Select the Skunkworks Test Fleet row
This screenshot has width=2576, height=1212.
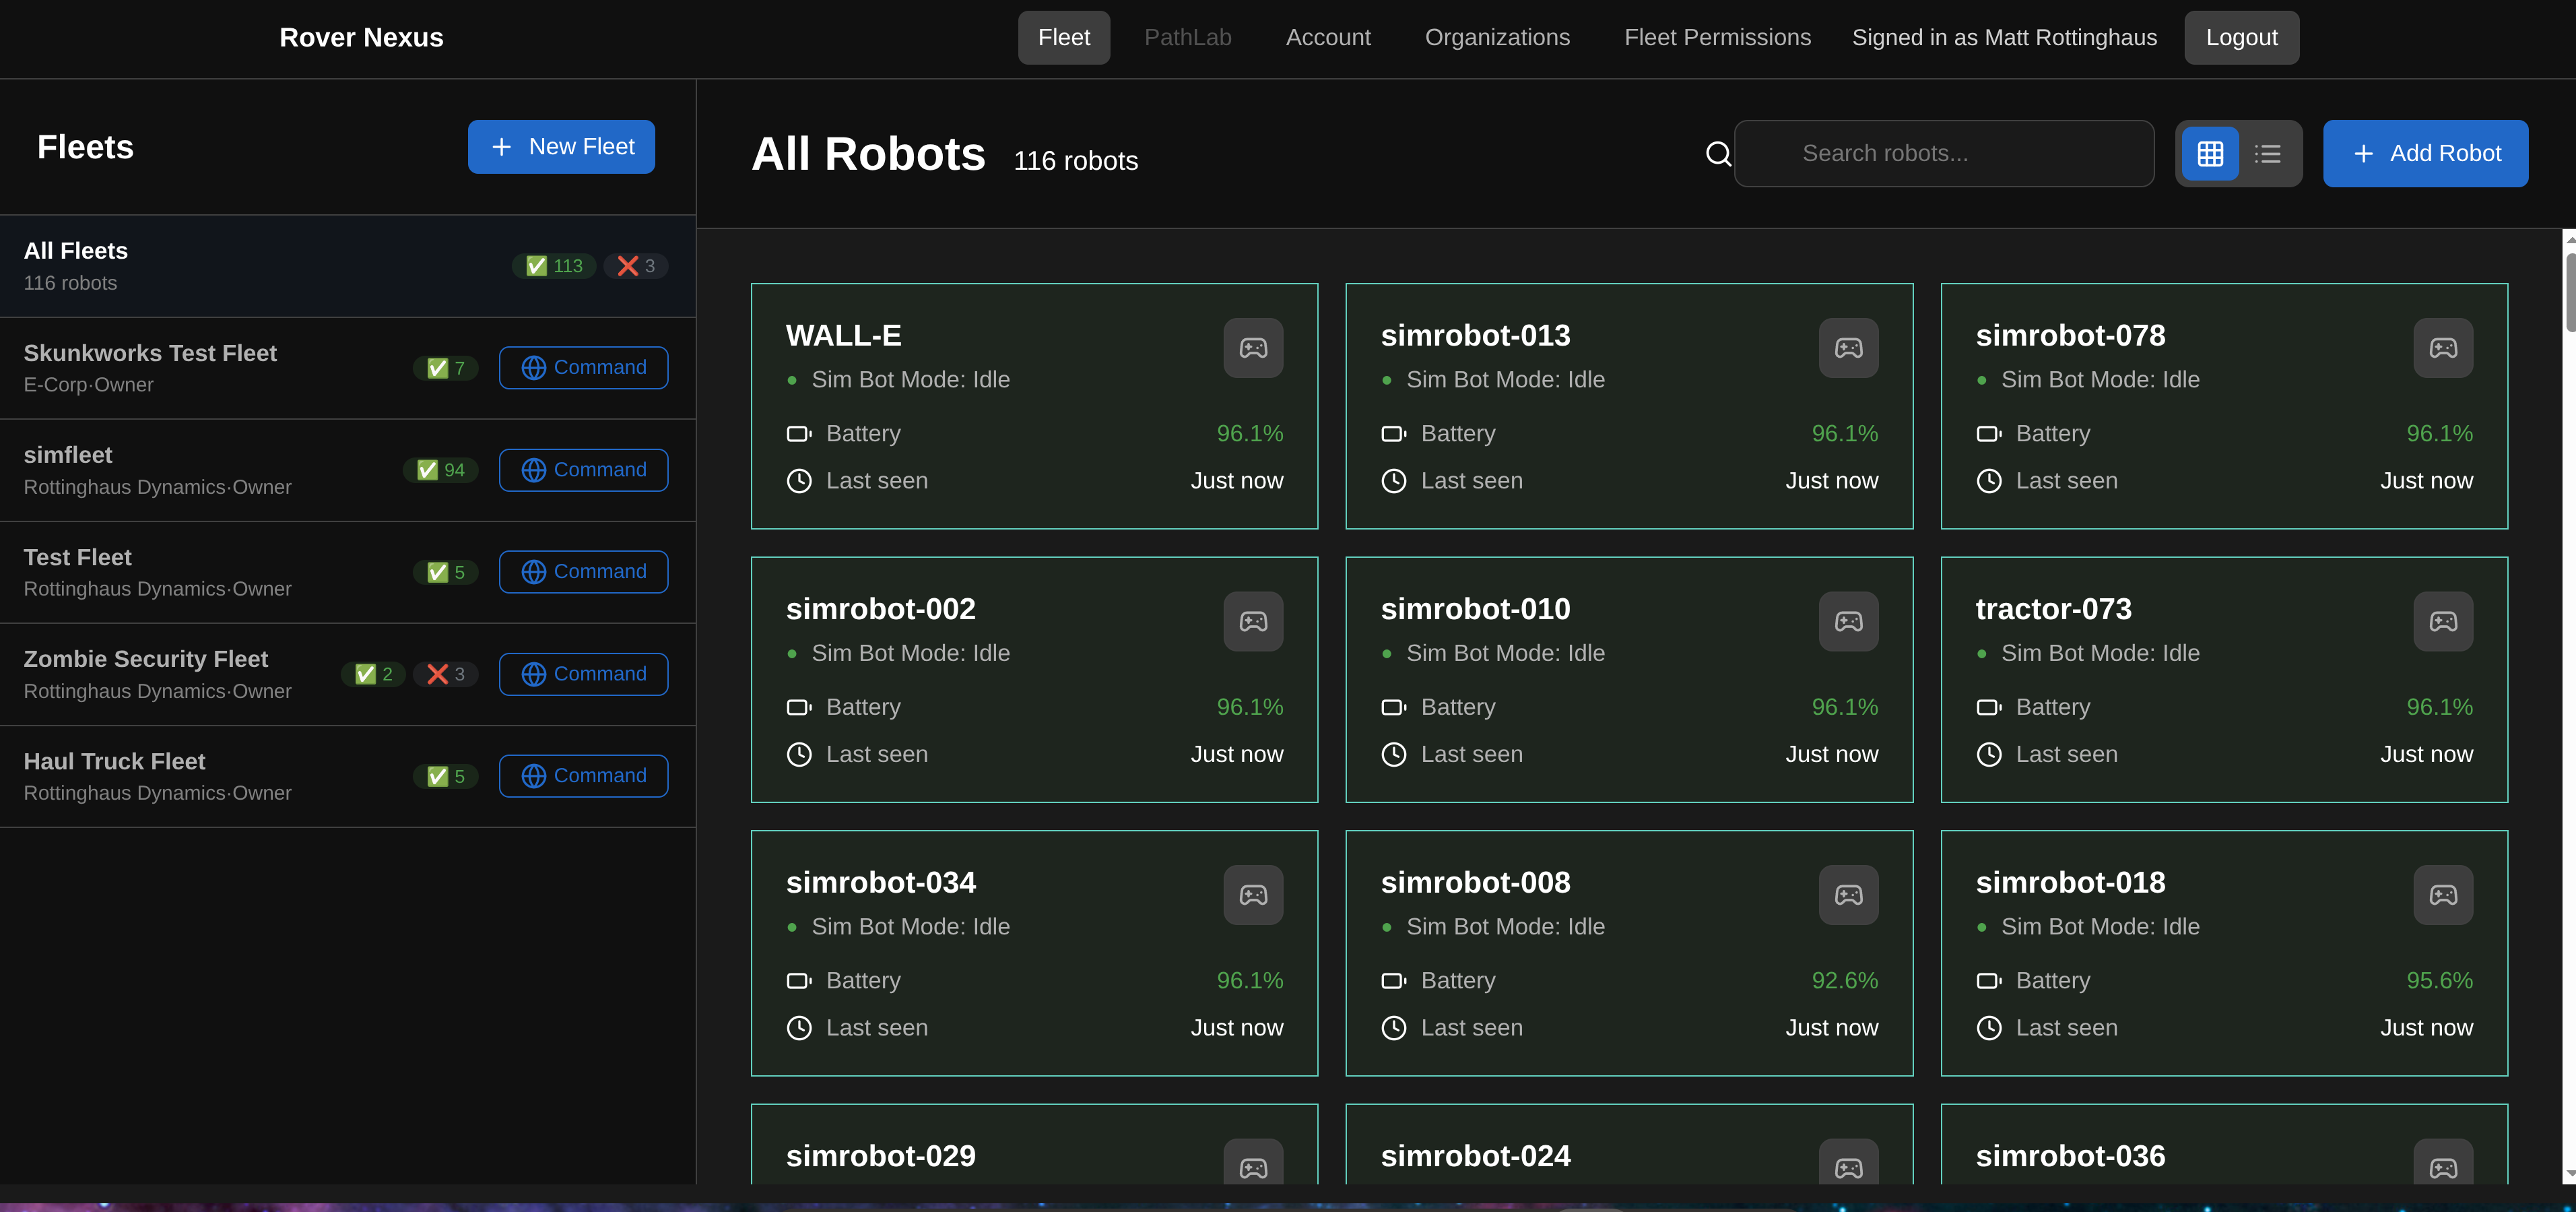[x=348, y=368]
